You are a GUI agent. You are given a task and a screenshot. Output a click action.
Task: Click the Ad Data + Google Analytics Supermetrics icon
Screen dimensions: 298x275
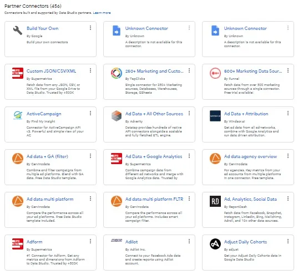[117, 159]
